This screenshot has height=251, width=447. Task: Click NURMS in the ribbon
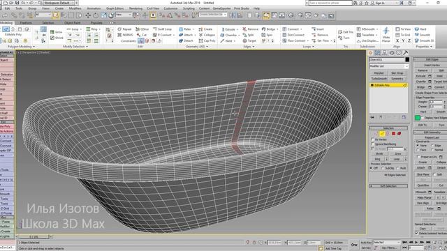[125, 35]
